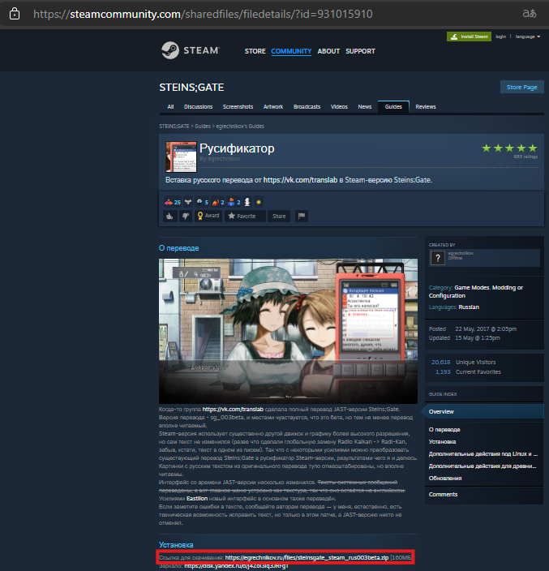Viewport: 549px width, 571px height.
Task: Click the login link
Action: click(500, 36)
